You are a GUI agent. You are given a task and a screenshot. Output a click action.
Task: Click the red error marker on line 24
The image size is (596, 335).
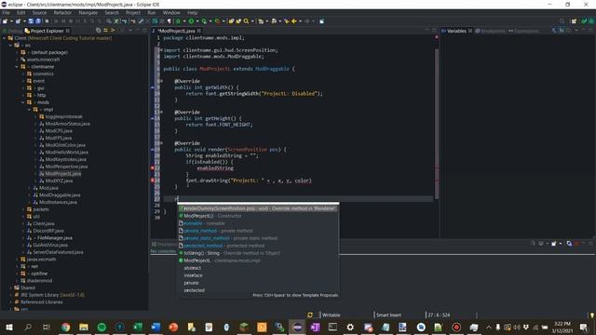(153, 181)
